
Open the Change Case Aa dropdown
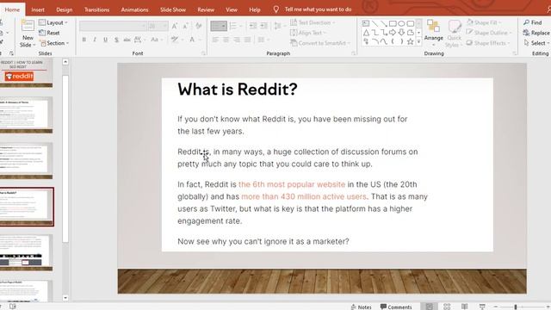[x=157, y=40]
